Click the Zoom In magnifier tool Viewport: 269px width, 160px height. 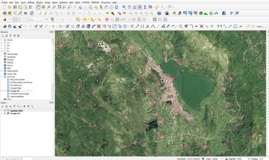[x=49, y=7]
